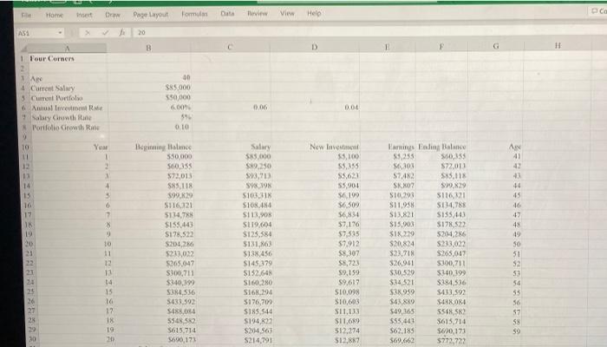Select the column C header

pyautogui.click(x=230, y=47)
